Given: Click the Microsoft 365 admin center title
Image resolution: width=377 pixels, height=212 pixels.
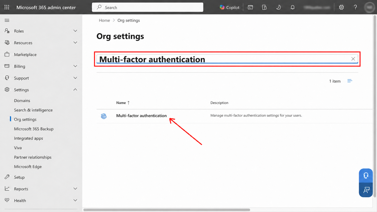Looking at the screenshot, I should click(46, 7).
